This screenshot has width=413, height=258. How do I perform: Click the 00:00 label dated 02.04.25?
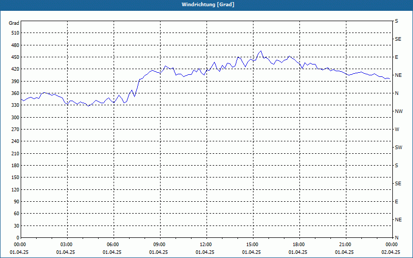point(392,245)
